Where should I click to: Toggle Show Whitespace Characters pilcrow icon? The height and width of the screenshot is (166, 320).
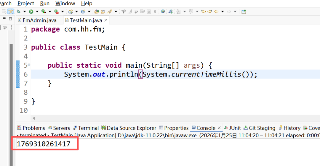[x=155, y=12]
